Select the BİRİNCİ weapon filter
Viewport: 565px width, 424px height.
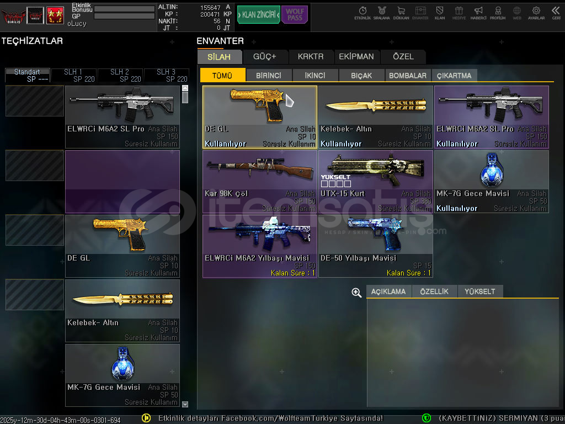[x=269, y=75]
